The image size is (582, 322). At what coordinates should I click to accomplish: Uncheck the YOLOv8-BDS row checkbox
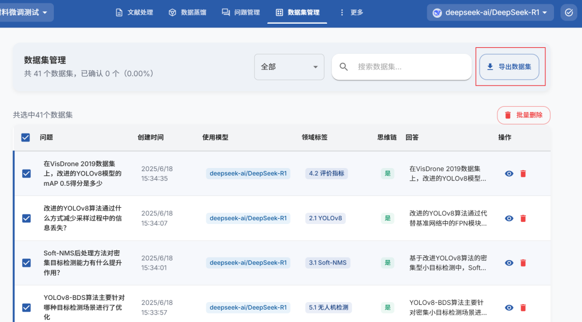25,307
